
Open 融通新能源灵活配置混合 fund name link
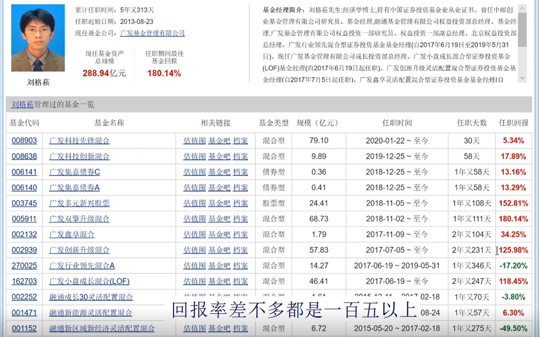click(x=91, y=313)
